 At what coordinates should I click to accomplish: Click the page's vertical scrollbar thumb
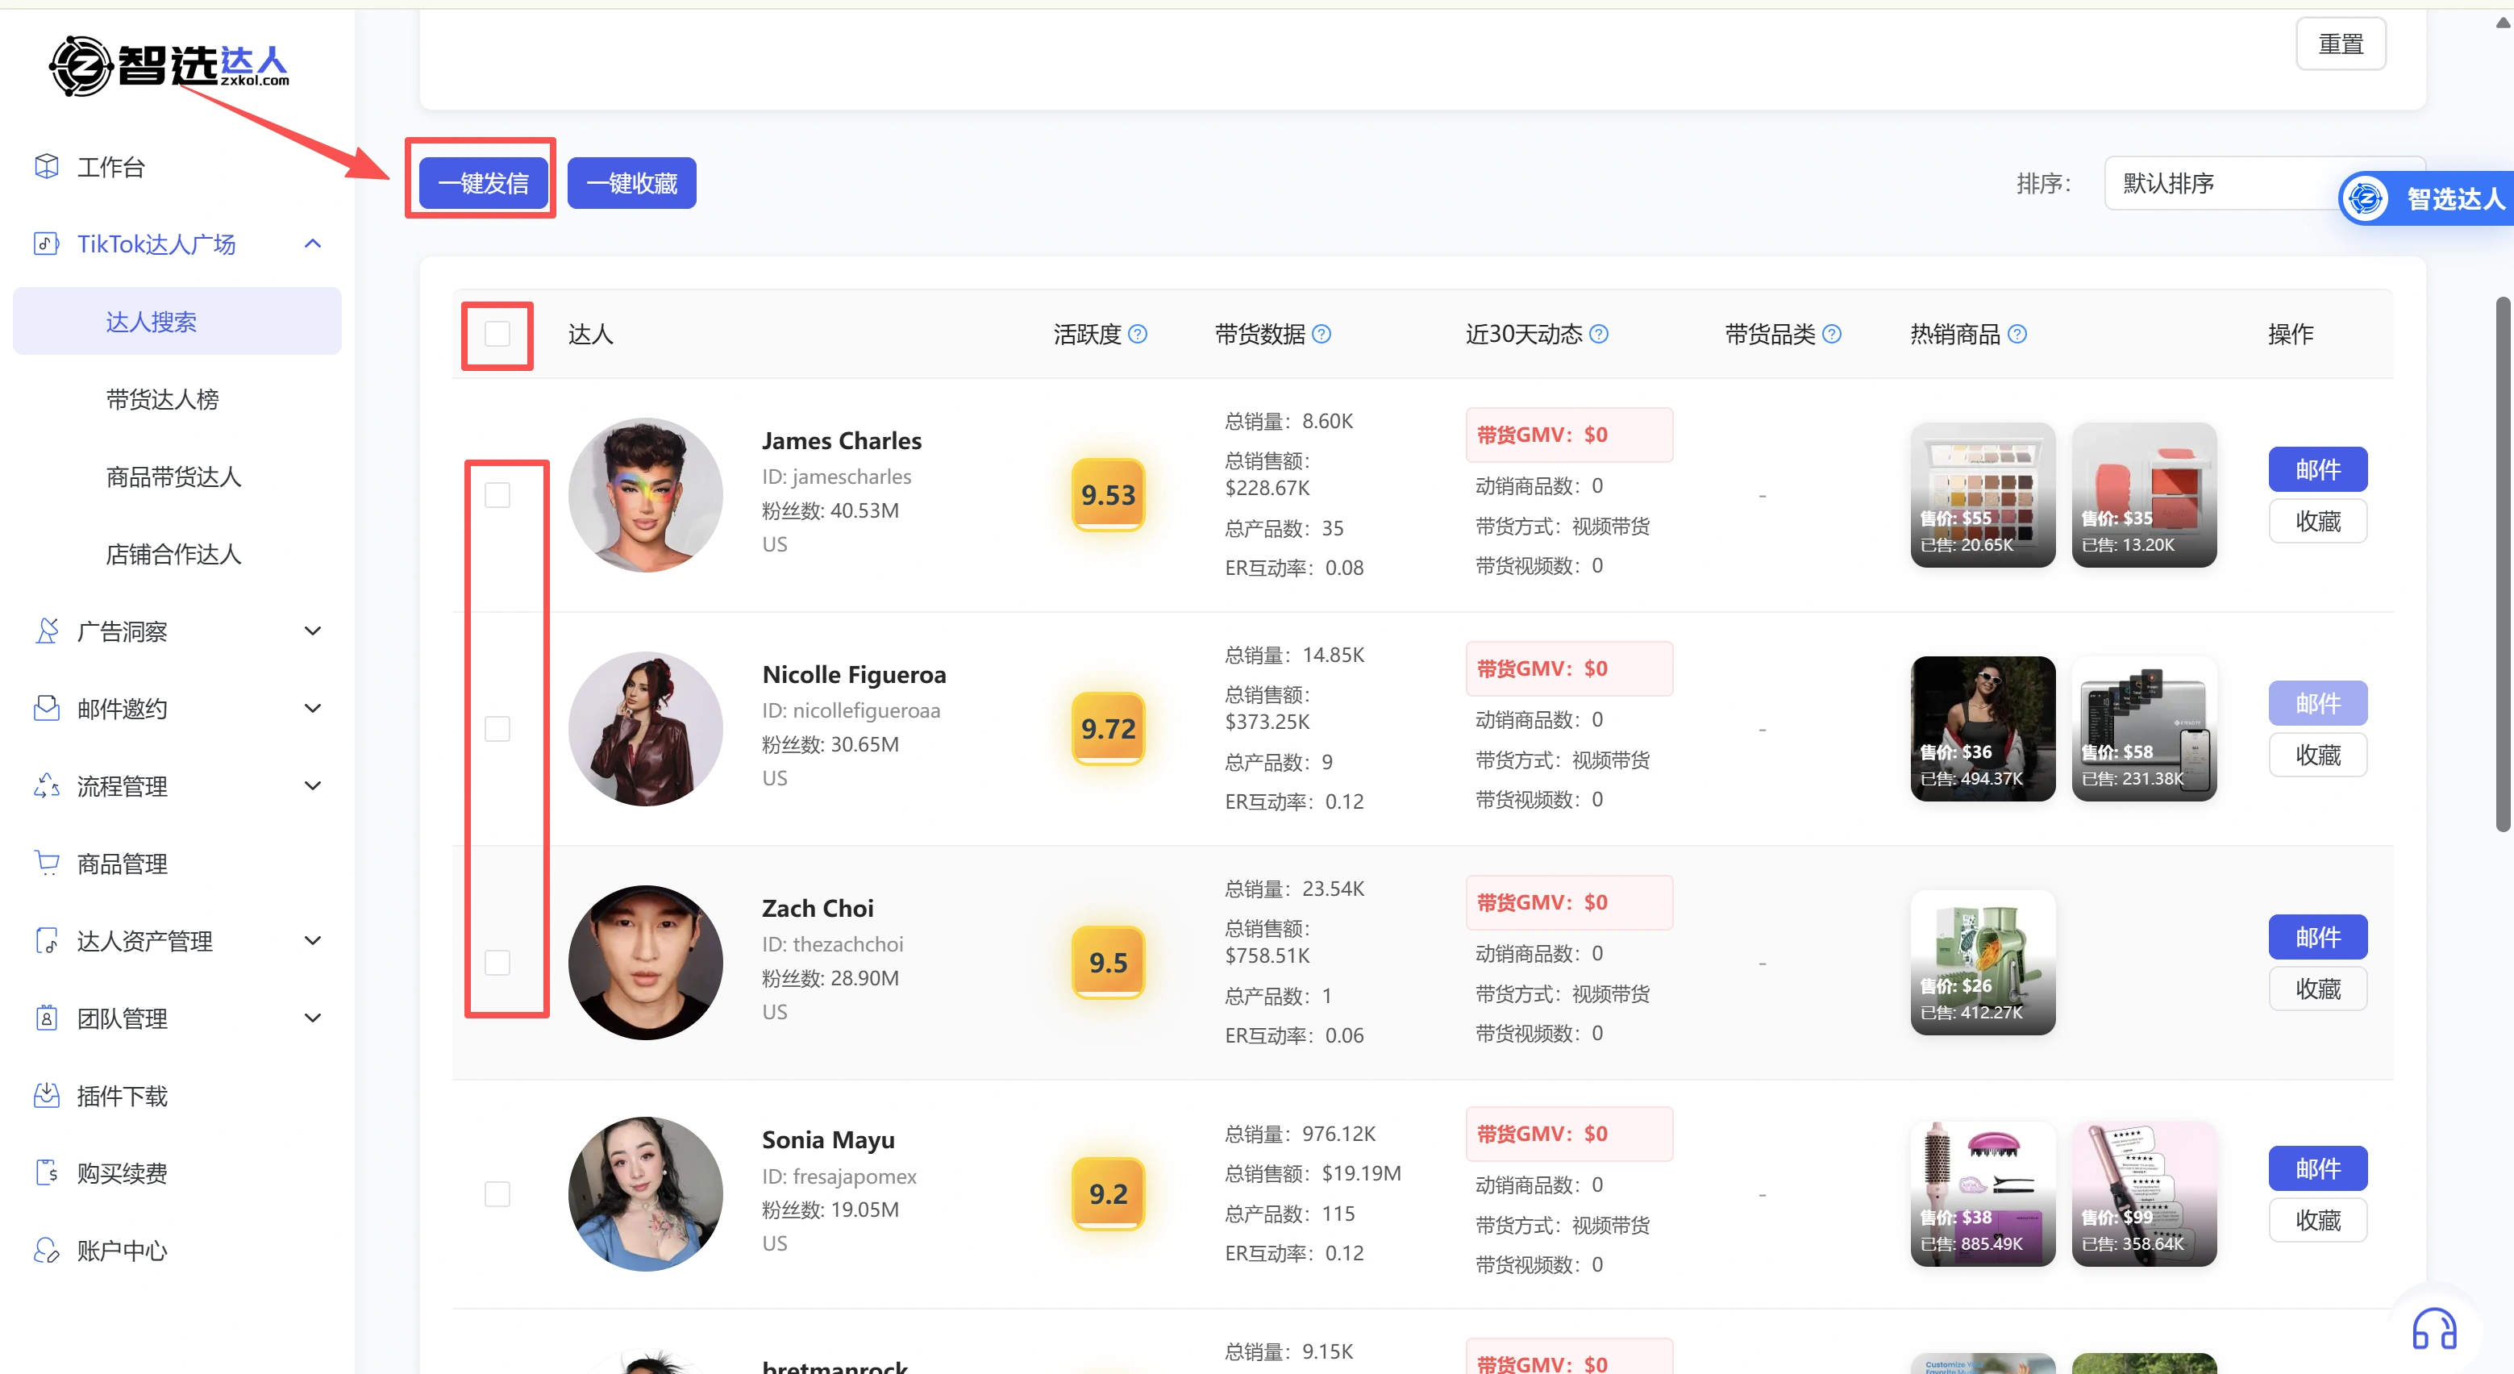tap(2504, 566)
